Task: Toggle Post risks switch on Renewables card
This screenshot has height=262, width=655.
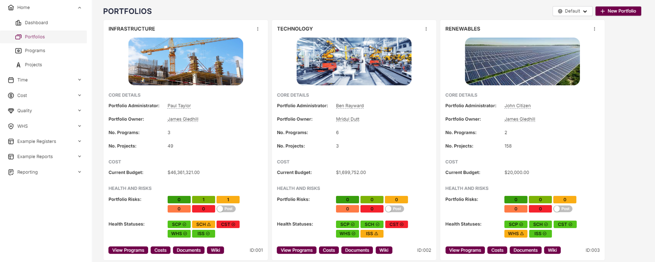Action: [x=563, y=209]
